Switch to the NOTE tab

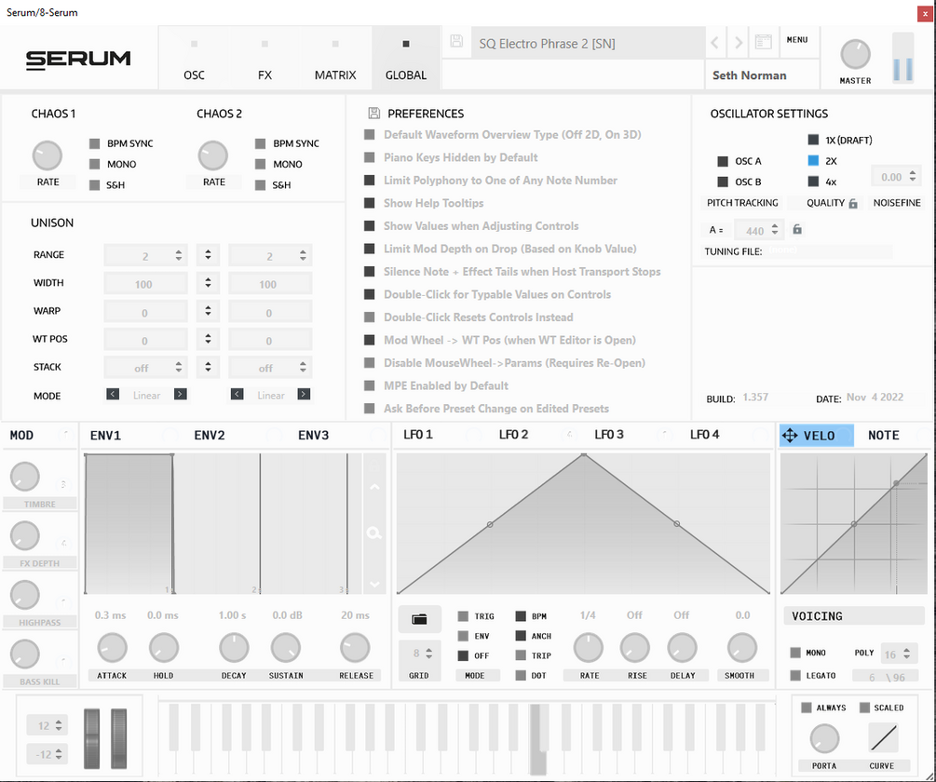[x=884, y=436]
